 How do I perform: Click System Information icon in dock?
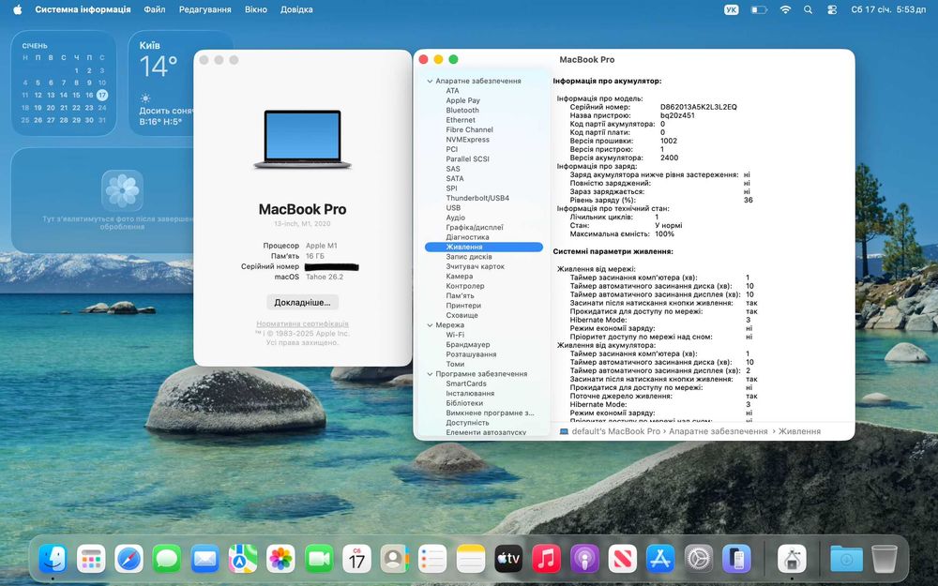(792, 559)
